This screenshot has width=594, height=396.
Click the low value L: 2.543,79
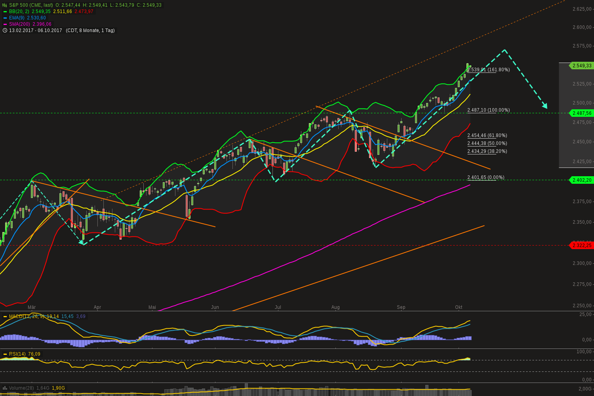122,5
